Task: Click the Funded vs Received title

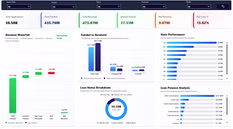Action: click(94, 35)
